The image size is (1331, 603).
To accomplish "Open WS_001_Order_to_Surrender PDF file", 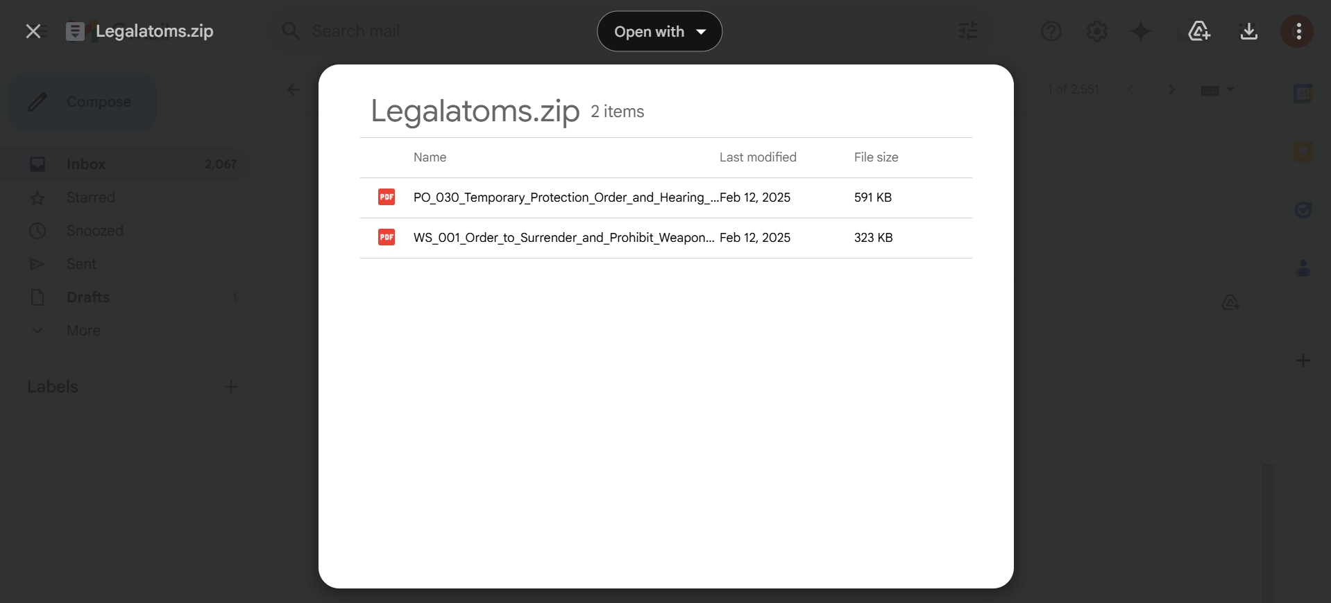I will [x=666, y=238].
